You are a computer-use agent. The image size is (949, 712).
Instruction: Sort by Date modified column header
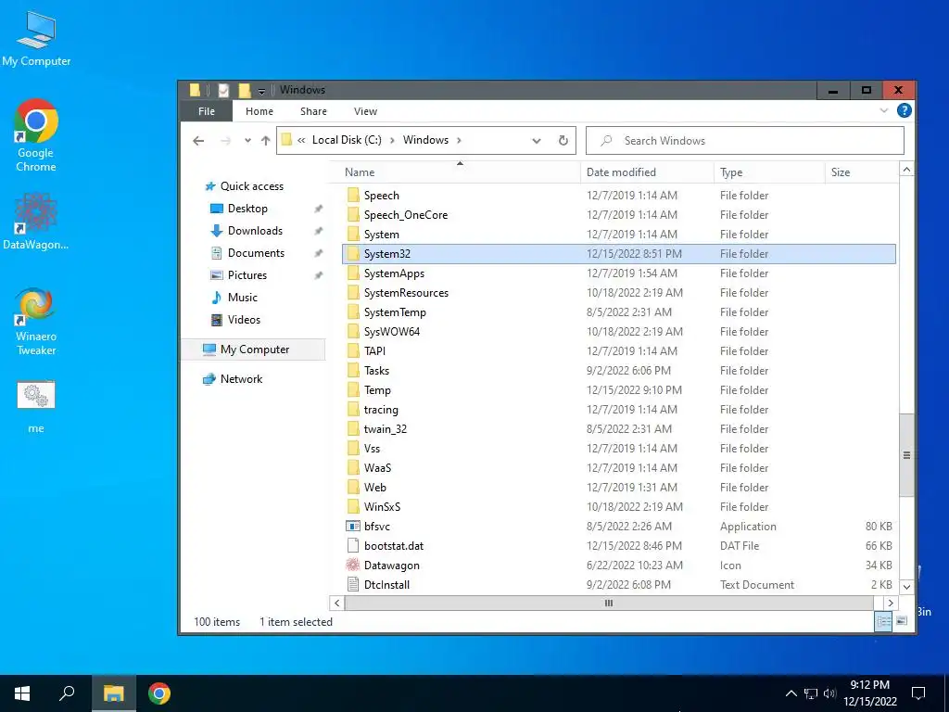(647, 172)
